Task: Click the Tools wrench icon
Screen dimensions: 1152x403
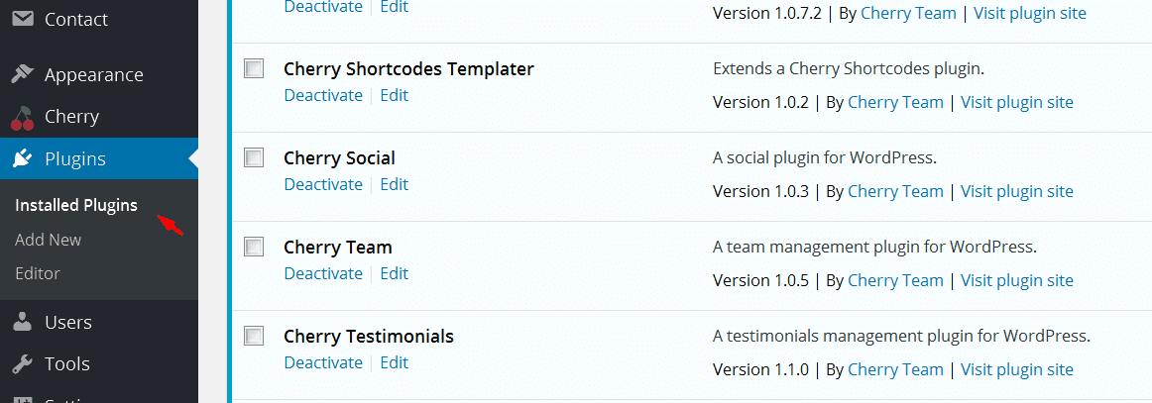Action: [x=22, y=364]
